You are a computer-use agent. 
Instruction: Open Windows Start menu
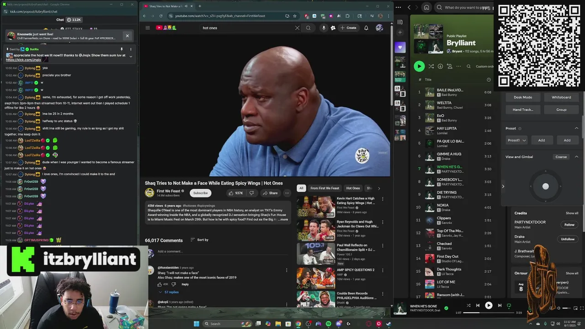[x=197, y=324]
